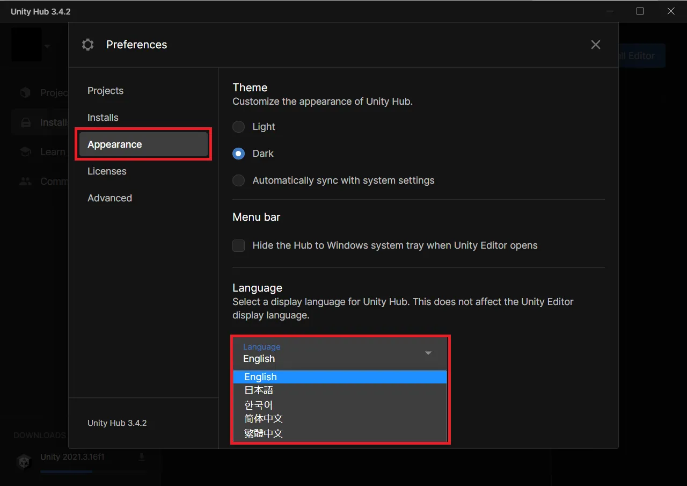This screenshot has width=687, height=486.
Task: Toggle Hide the Hub to system tray checkbox
Action: (238, 245)
